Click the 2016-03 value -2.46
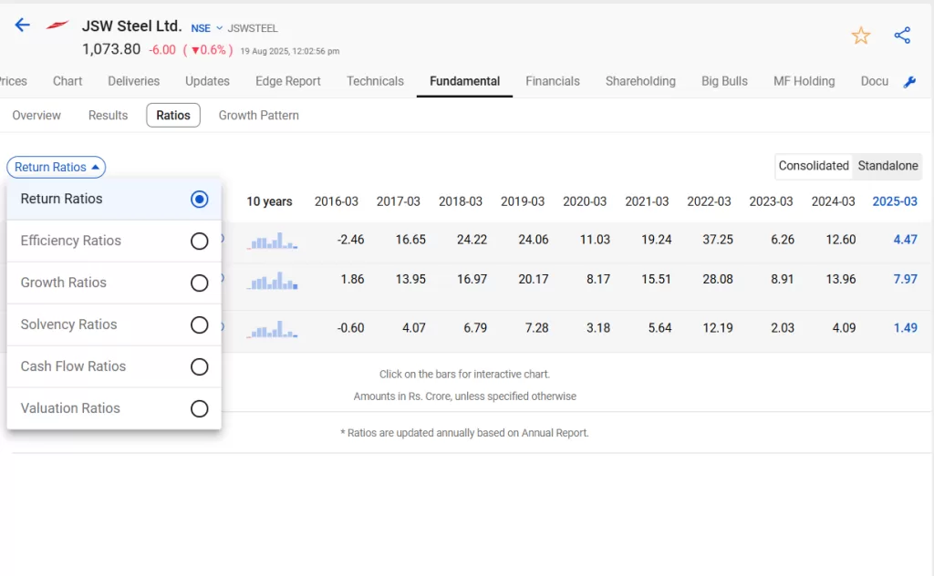Viewport: 934px width, 576px height. tap(350, 240)
